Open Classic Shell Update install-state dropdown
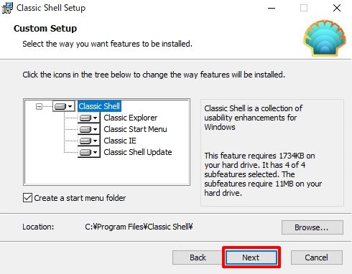The height and width of the screenshot is (274, 352). [88, 152]
